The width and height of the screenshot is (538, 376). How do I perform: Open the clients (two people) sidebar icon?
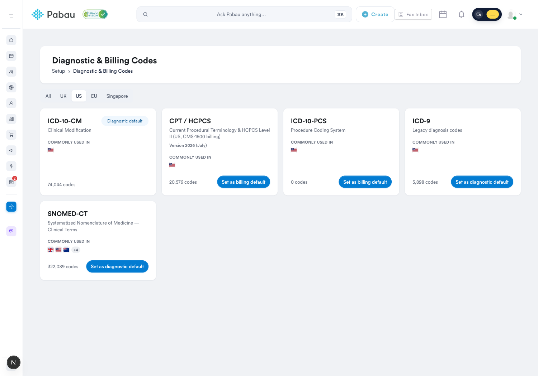coord(11,72)
